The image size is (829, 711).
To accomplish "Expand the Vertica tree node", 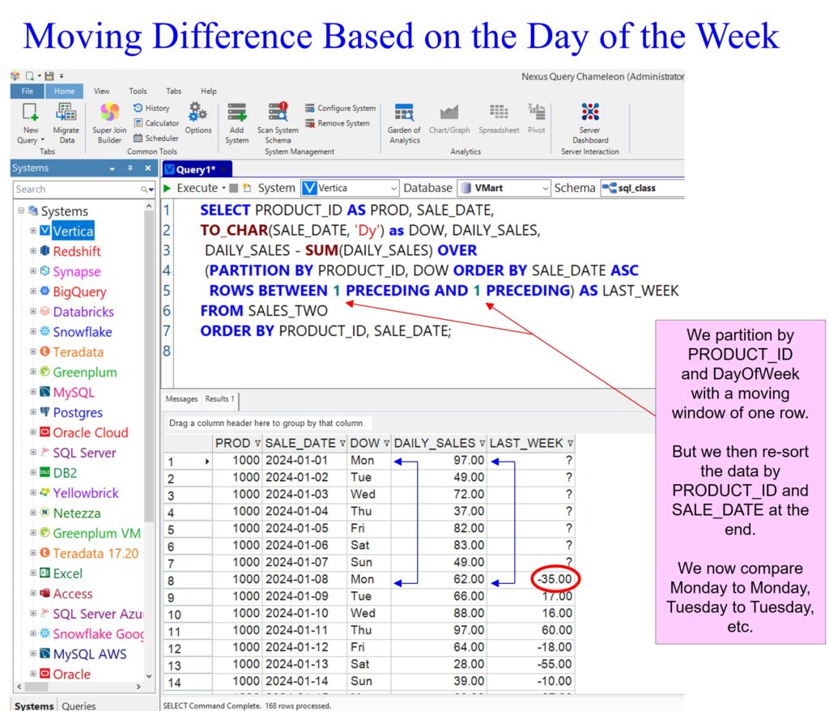I will tap(33, 232).
